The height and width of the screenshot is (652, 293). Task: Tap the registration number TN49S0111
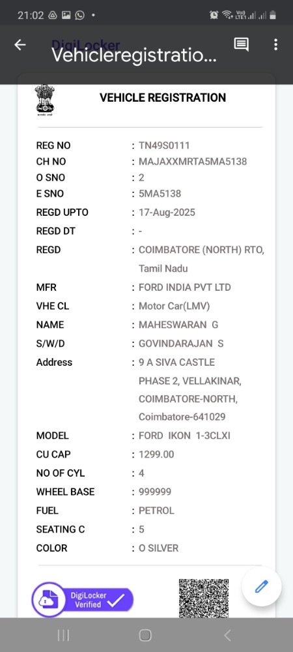point(164,145)
